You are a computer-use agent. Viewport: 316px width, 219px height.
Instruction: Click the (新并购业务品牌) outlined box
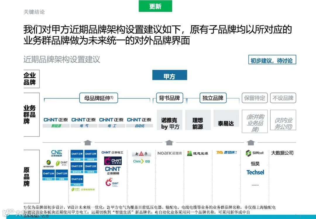pyautogui.click(x=255, y=122)
